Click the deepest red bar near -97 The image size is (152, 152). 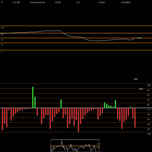click(78, 120)
